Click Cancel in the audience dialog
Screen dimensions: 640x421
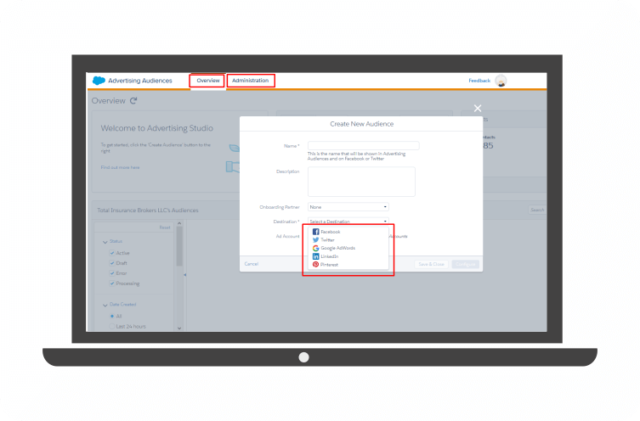pyautogui.click(x=252, y=264)
